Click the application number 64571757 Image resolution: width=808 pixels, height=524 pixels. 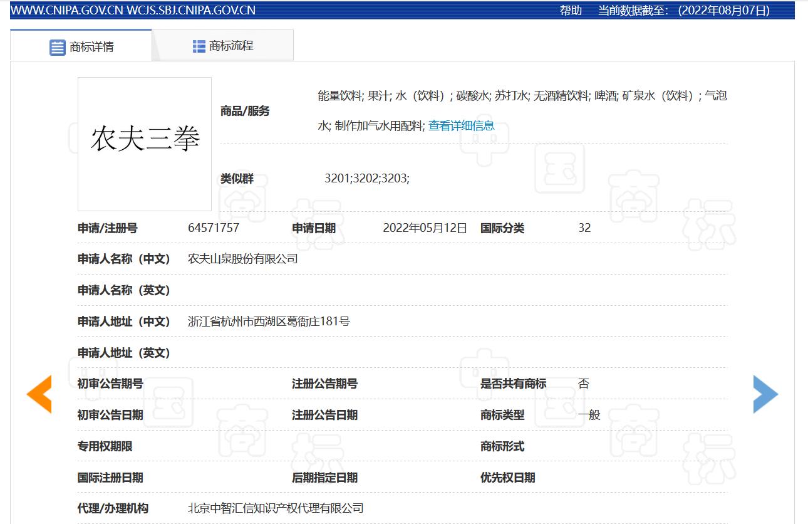point(214,228)
